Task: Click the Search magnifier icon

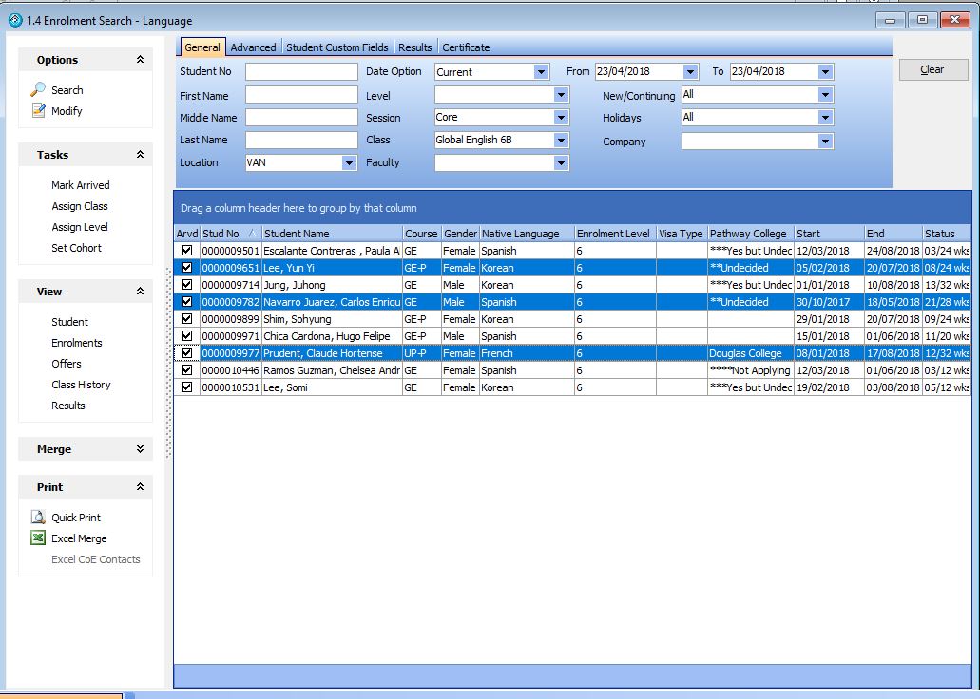Action: pos(38,90)
